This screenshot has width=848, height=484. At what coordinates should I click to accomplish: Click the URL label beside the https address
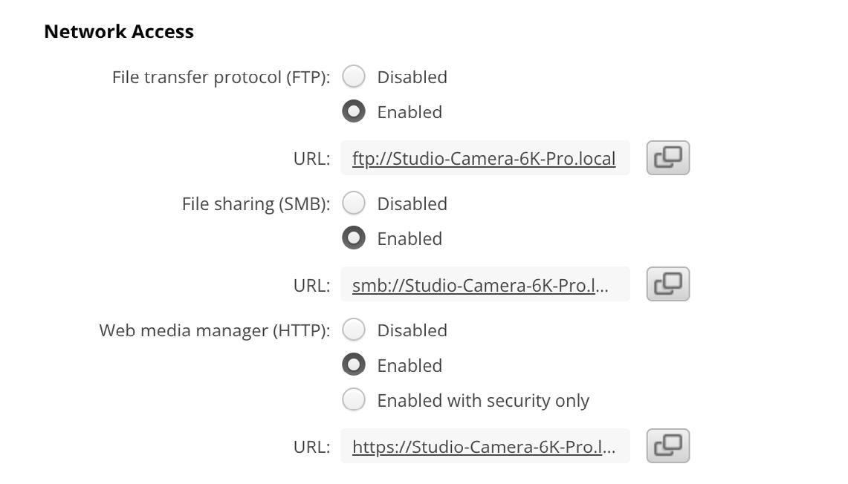311,447
